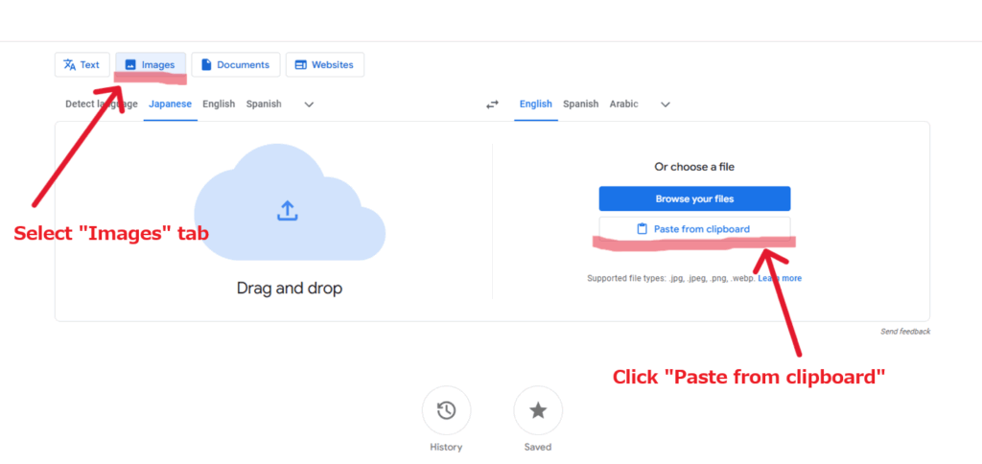Viewport: 982px width, 464px height.
Task: Expand the source language list chevron
Action: click(309, 104)
